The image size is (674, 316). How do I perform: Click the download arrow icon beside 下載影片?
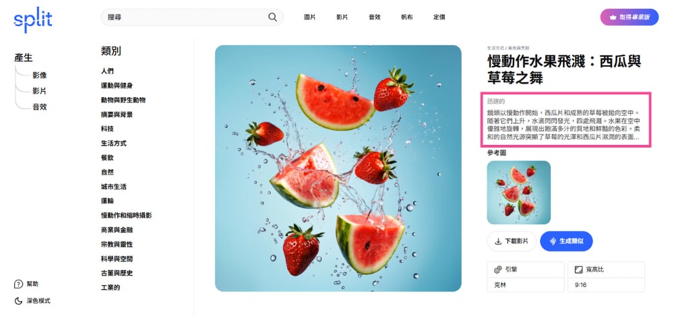498,241
